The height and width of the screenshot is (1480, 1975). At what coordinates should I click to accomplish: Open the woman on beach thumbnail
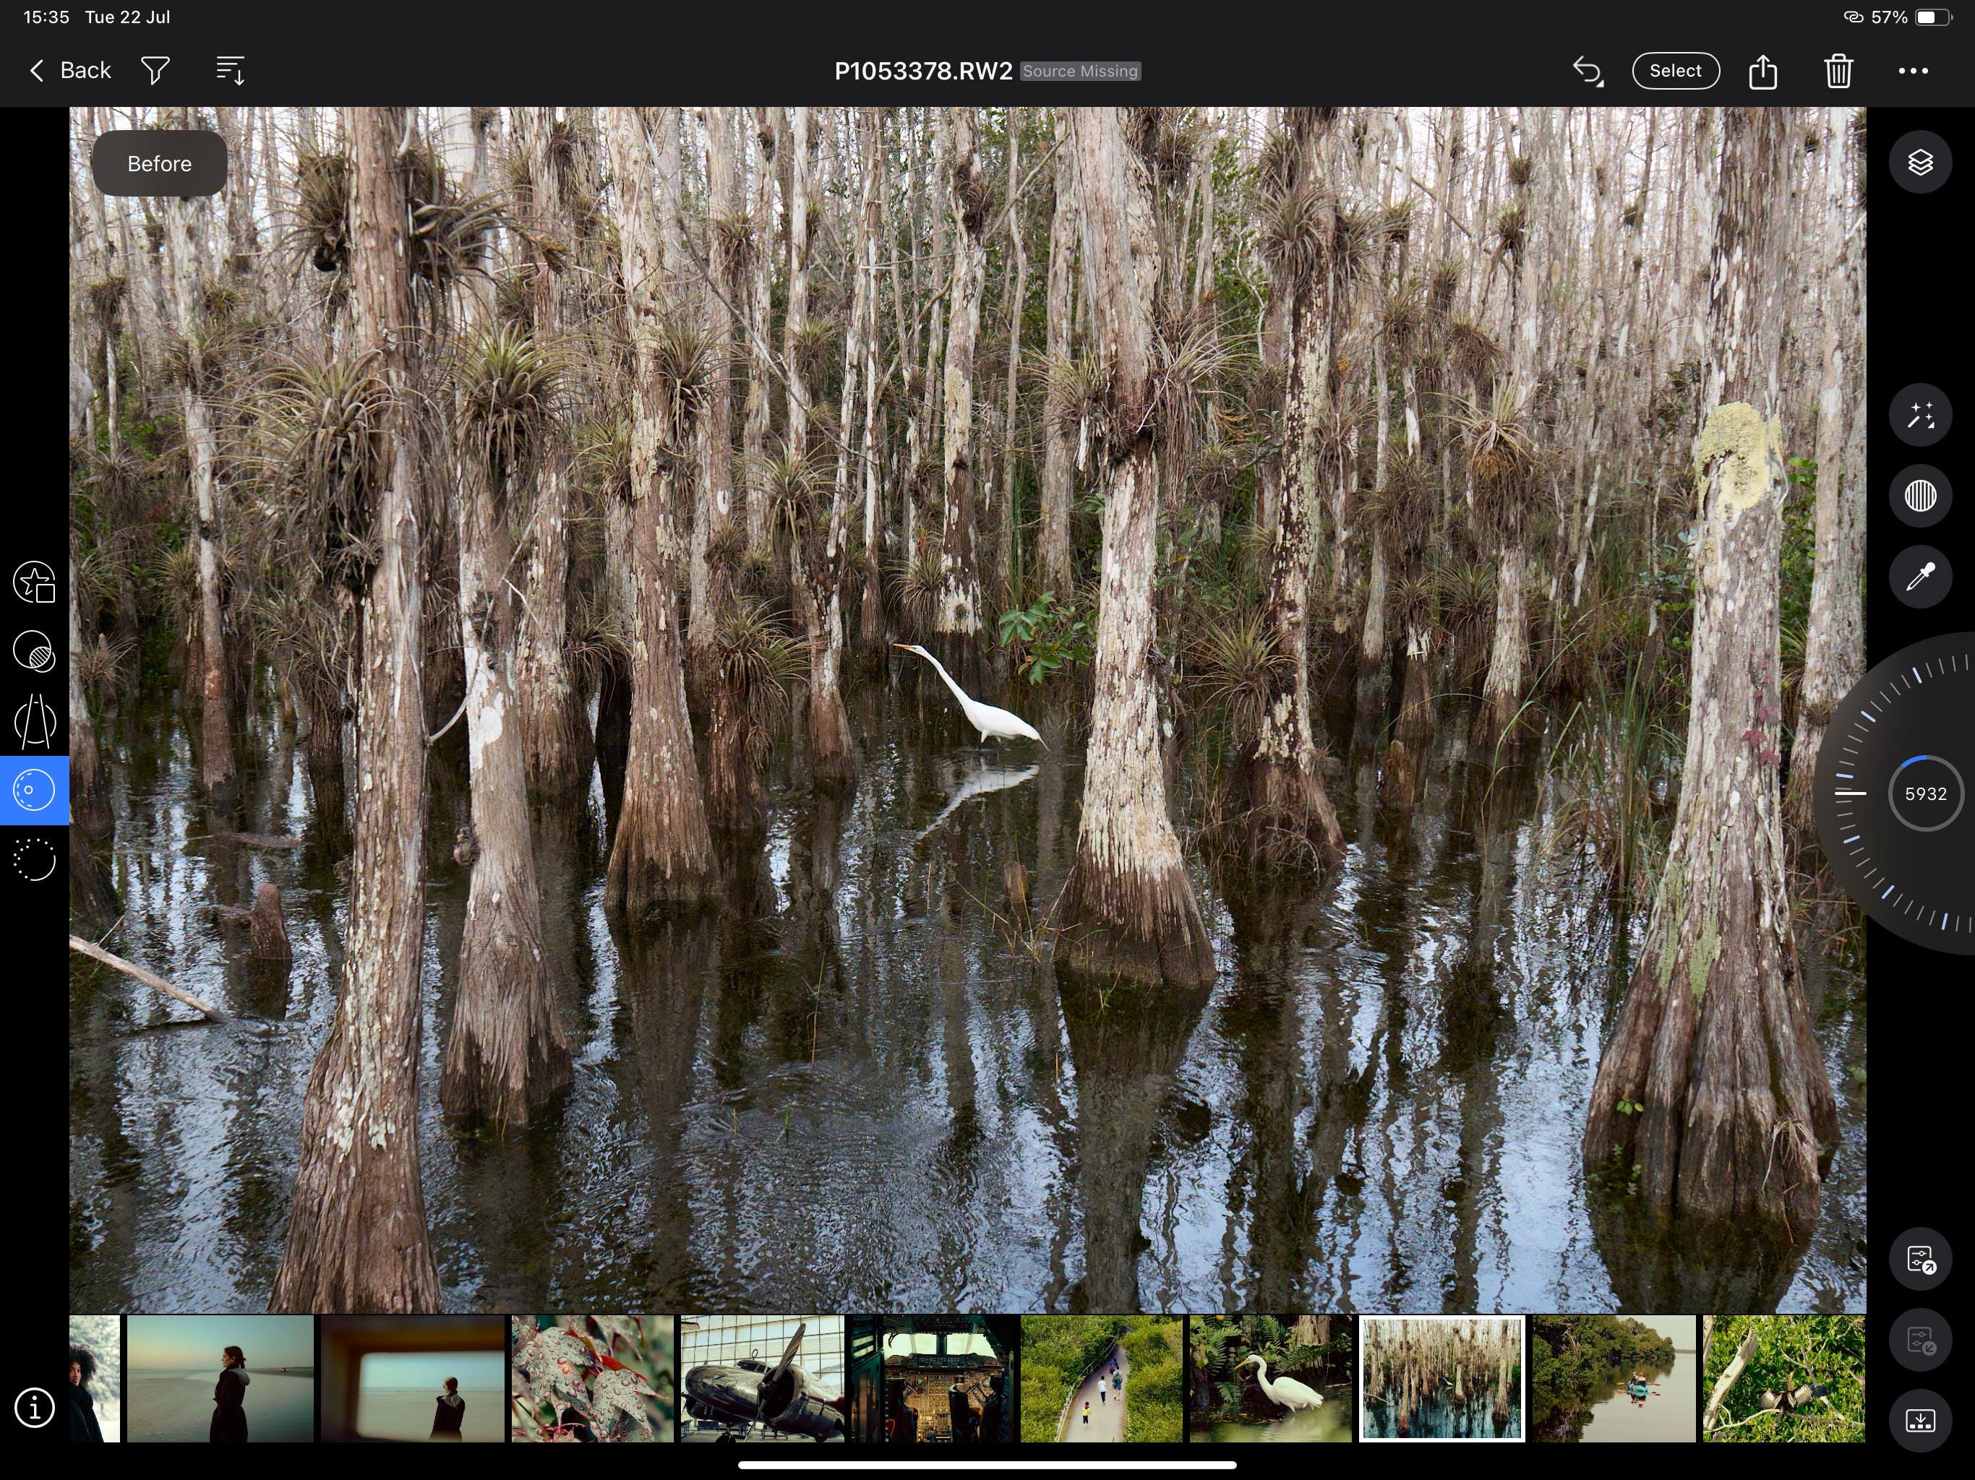[x=220, y=1378]
